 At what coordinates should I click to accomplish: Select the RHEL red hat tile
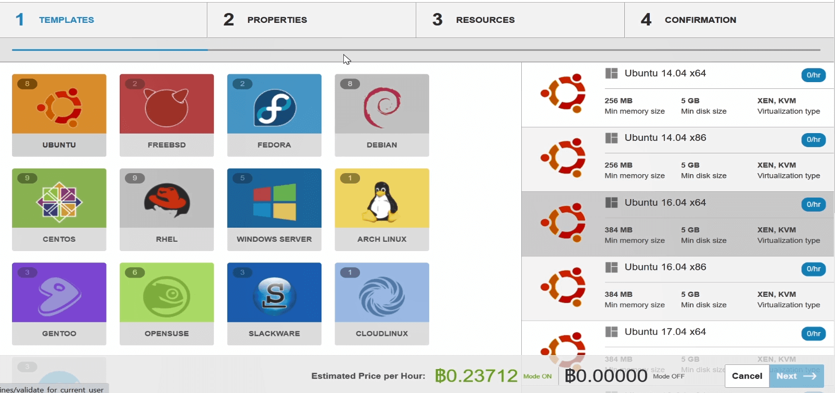coord(166,209)
